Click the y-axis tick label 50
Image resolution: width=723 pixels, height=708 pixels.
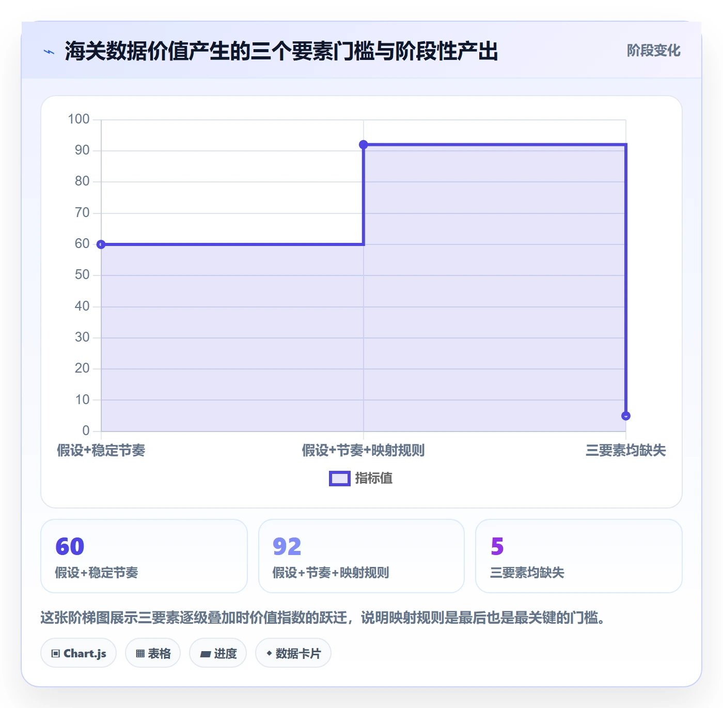(82, 275)
